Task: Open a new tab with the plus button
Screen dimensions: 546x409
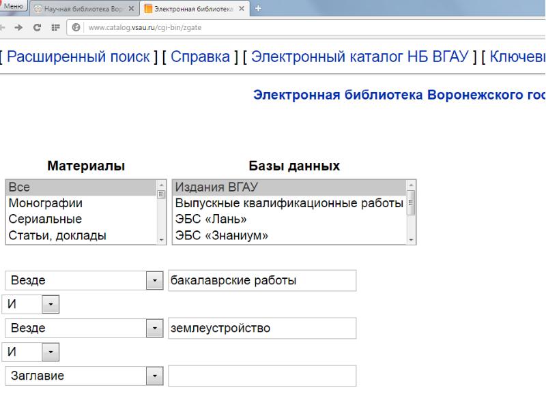Action: 259,8
